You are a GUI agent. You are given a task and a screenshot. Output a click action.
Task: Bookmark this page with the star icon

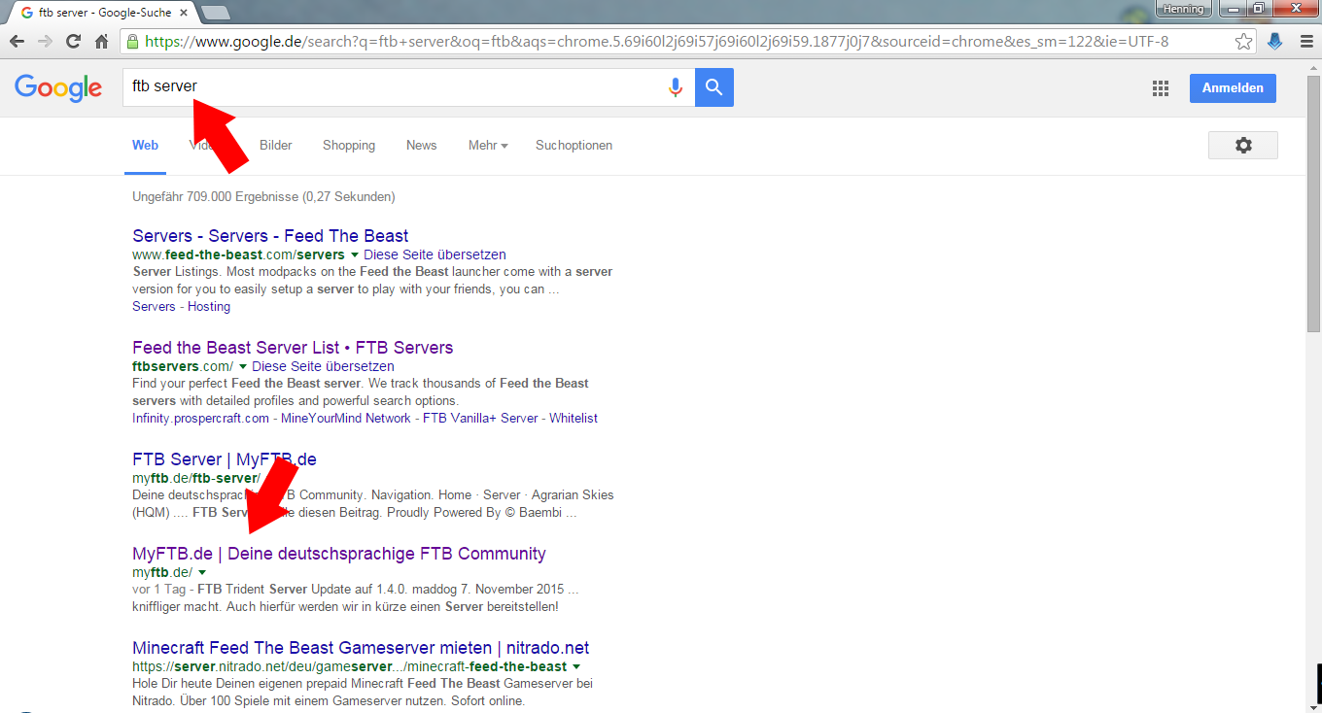[1243, 42]
